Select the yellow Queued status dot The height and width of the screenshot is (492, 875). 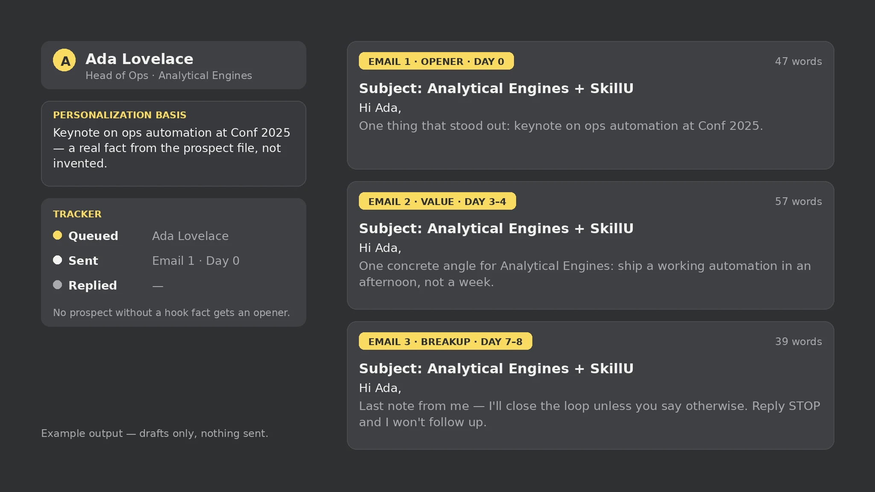(58, 235)
